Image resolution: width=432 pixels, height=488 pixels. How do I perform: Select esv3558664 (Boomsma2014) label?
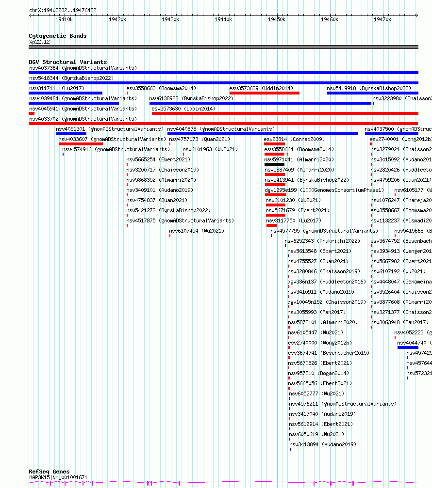299,149
